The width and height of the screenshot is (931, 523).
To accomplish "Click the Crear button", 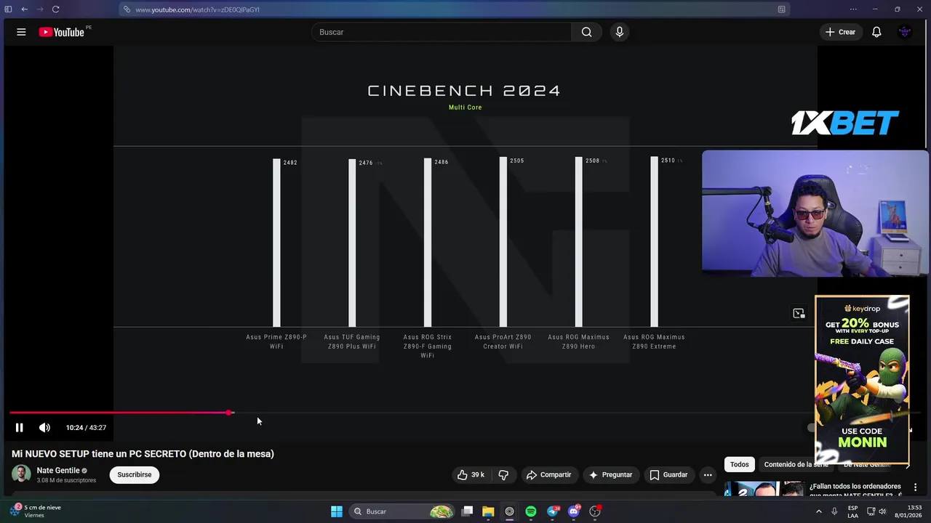I will click(x=840, y=32).
